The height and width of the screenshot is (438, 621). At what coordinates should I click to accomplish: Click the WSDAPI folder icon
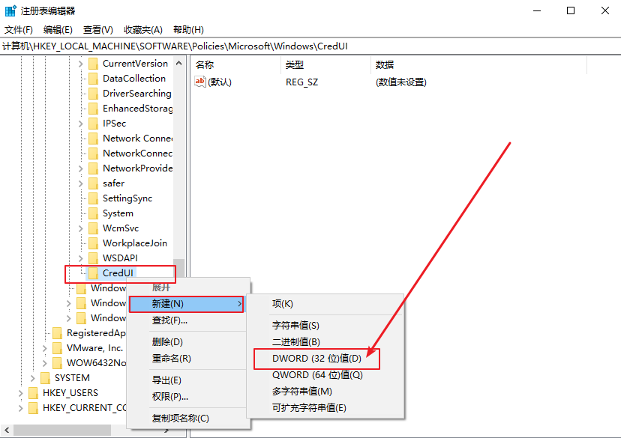click(93, 258)
